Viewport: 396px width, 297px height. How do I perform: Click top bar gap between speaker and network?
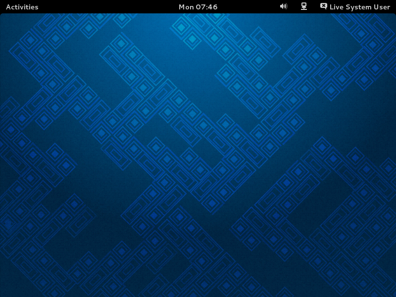[x=294, y=7]
